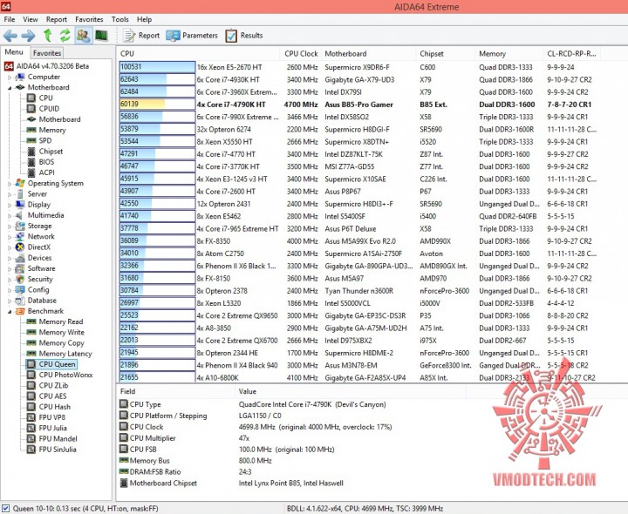Sort by the Chipset column header

(445, 54)
